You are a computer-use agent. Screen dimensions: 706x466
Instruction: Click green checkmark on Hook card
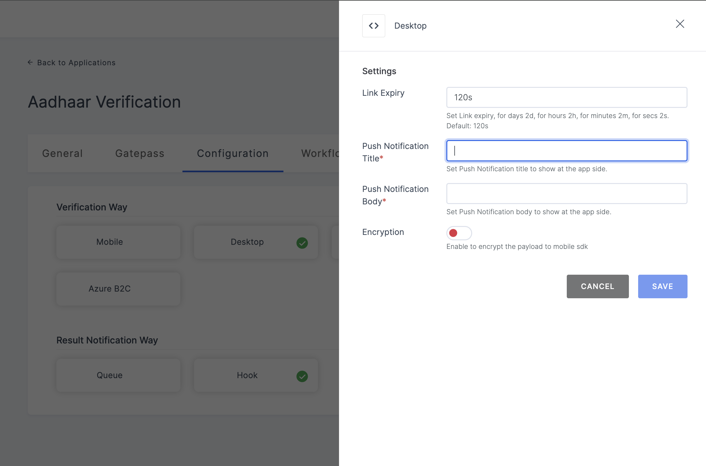coord(302,376)
